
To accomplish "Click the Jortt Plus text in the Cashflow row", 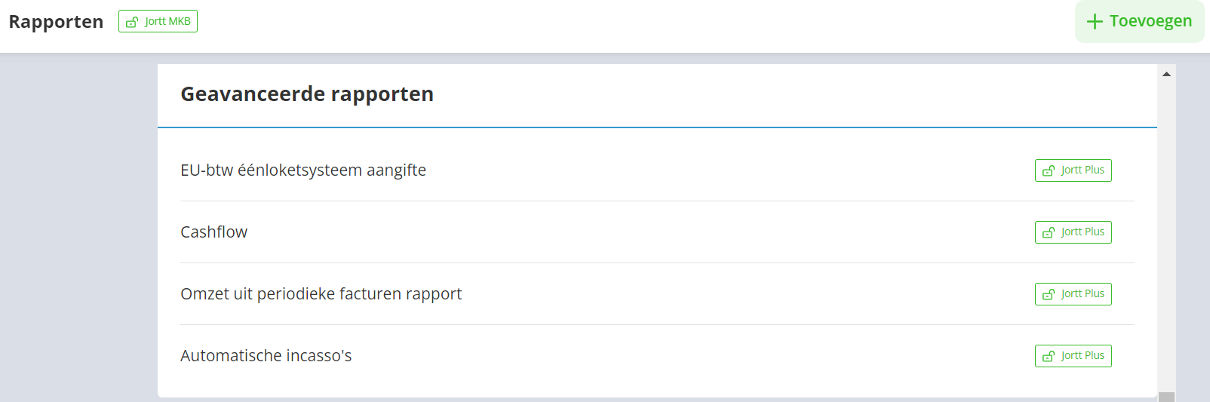I will 1083,232.
